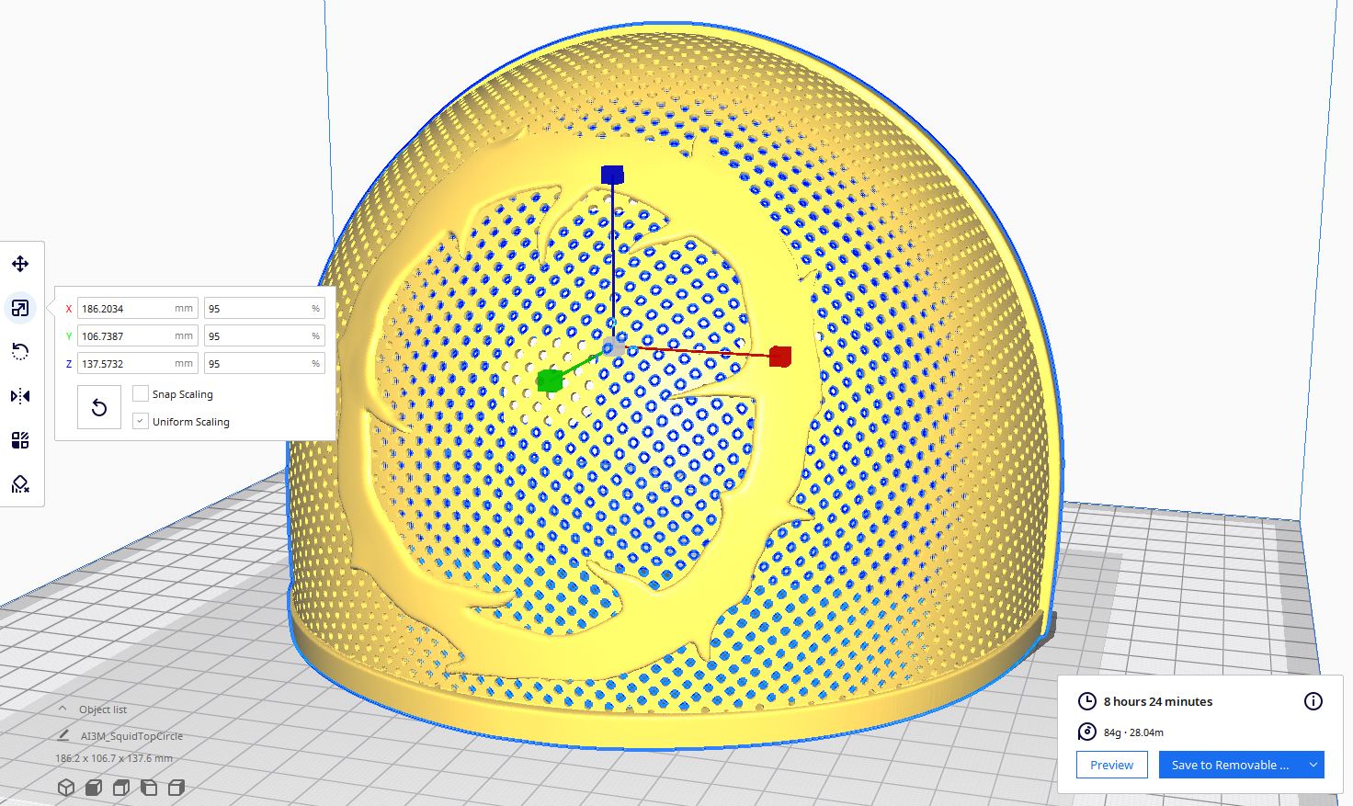Select the Support Blocker tool
1353x806 pixels.
coord(20,484)
